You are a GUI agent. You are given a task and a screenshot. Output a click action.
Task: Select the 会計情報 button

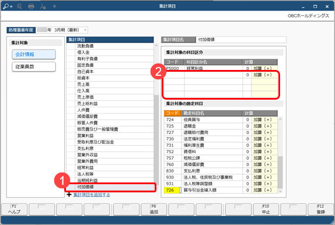(34, 54)
